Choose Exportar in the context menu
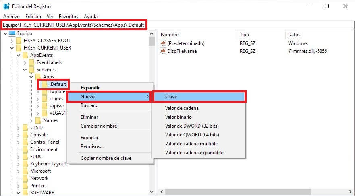Screen dimensions: 355x196 tap(109, 138)
